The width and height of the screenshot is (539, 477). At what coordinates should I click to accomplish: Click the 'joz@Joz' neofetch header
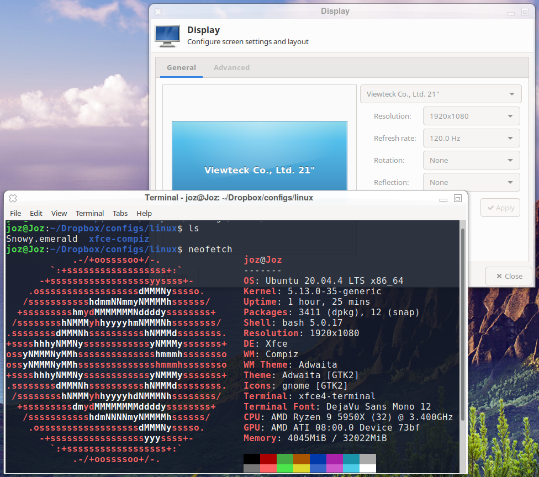click(263, 260)
